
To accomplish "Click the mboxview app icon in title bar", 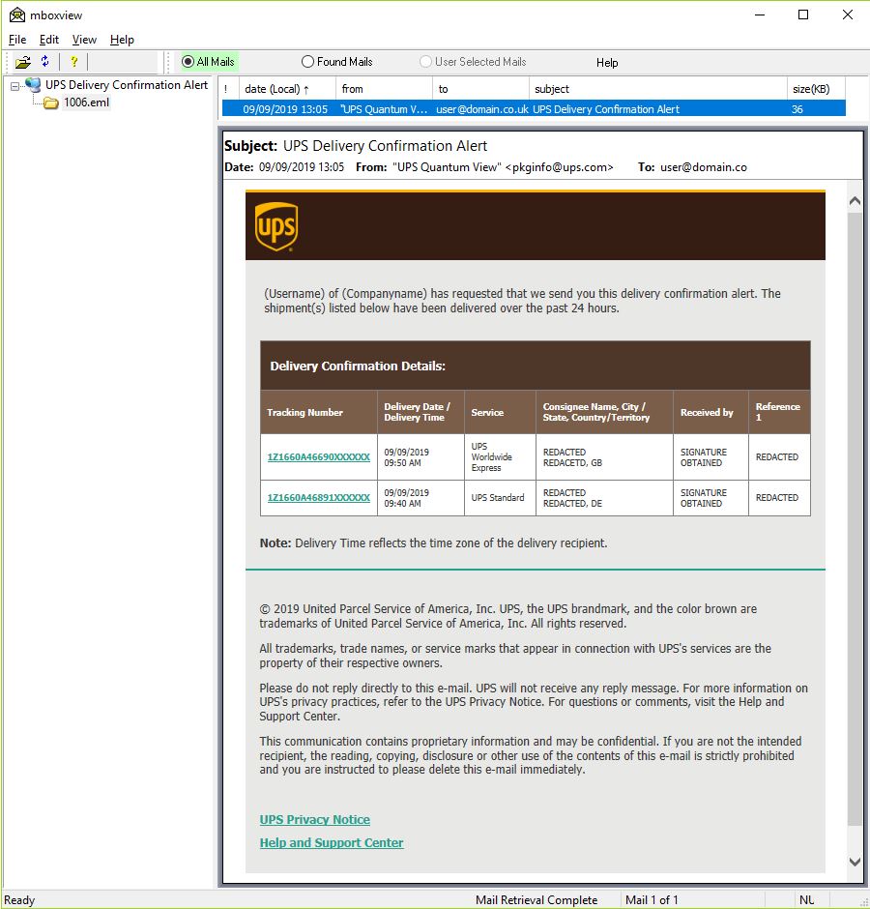I will click(x=16, y=15).
